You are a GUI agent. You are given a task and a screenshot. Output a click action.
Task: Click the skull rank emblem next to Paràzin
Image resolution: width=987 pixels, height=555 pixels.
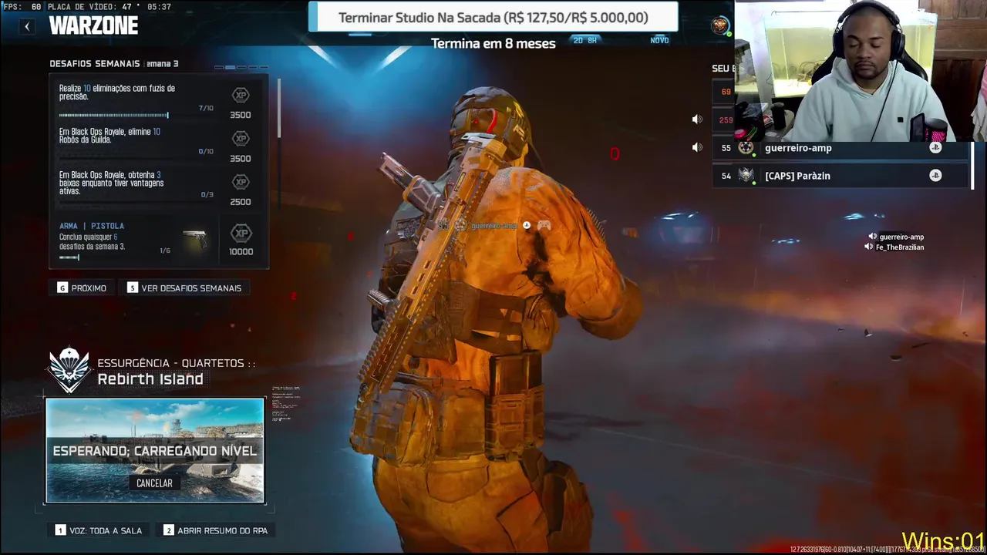(746, 176)
